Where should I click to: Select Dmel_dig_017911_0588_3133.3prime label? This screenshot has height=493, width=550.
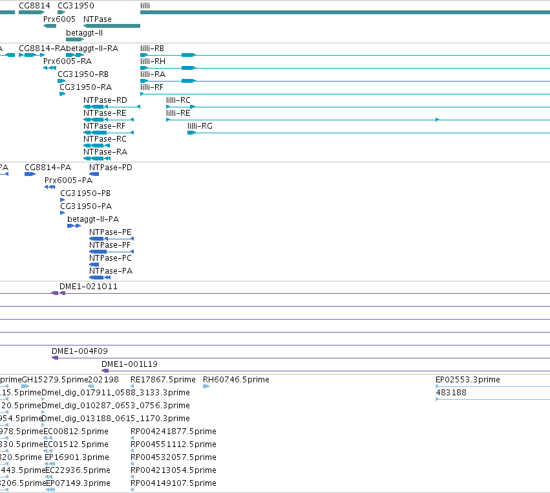click(116, 392)
